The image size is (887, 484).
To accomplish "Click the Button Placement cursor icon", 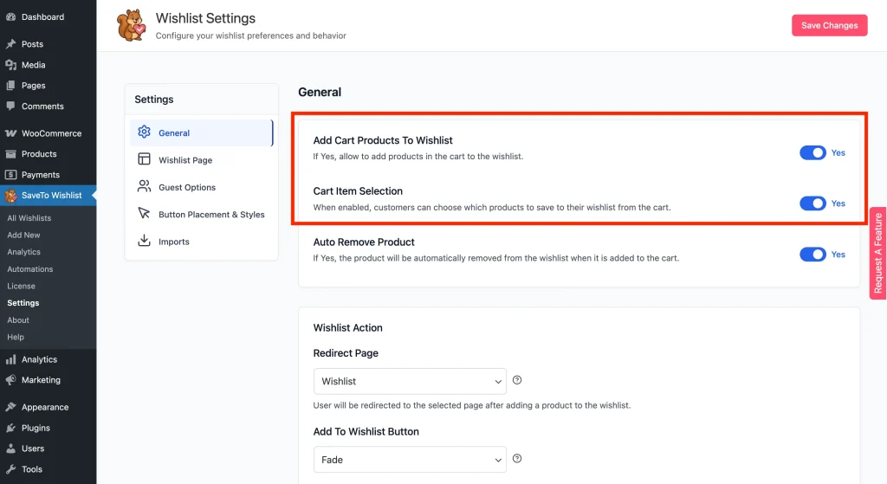I will pyautogui.click(x=145, y=213).
